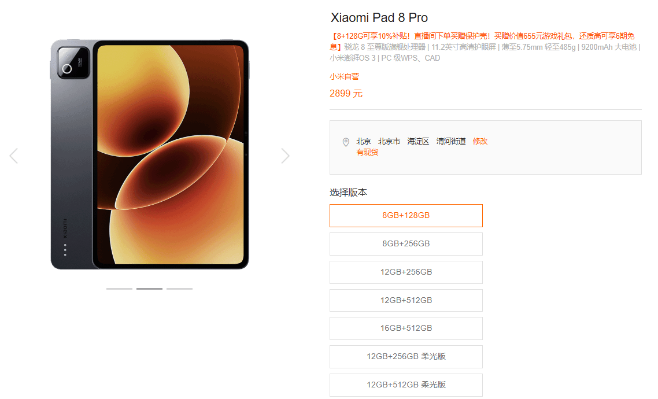Screen dimensions: 658x399
Task: Jump to third image carousel indicator
Action: (180, 289)
